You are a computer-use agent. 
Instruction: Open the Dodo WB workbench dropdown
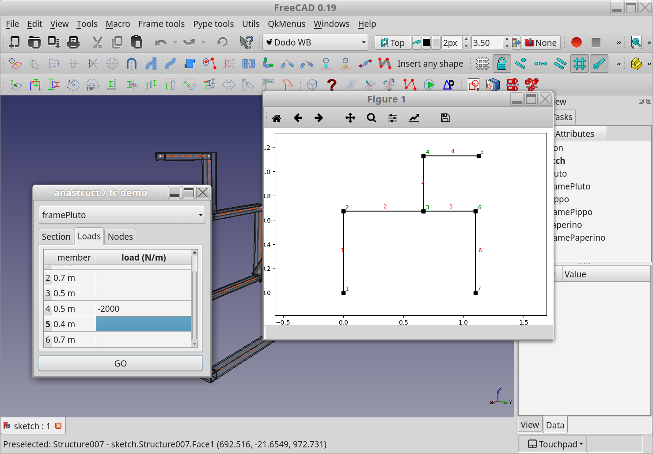coord(315,42)
